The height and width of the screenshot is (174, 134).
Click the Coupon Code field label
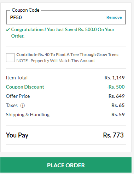(25, 10)
